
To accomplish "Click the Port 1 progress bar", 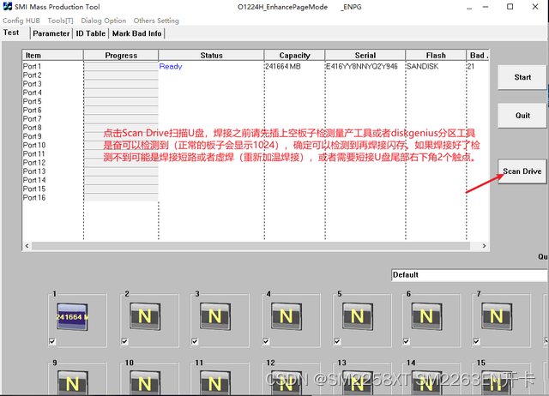I will (x=121, y=67).
